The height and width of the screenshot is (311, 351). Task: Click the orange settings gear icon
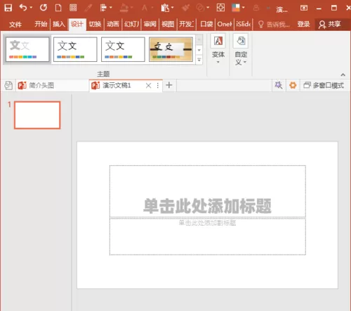pos(293,85)
